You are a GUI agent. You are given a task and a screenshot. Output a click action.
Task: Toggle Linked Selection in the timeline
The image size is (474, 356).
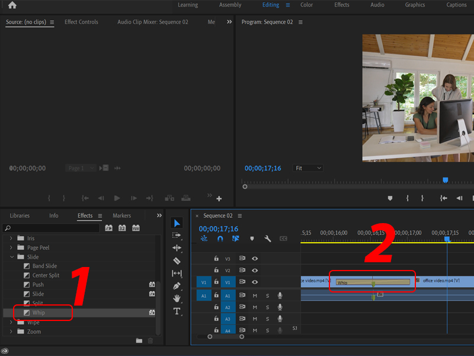(235, 238)
